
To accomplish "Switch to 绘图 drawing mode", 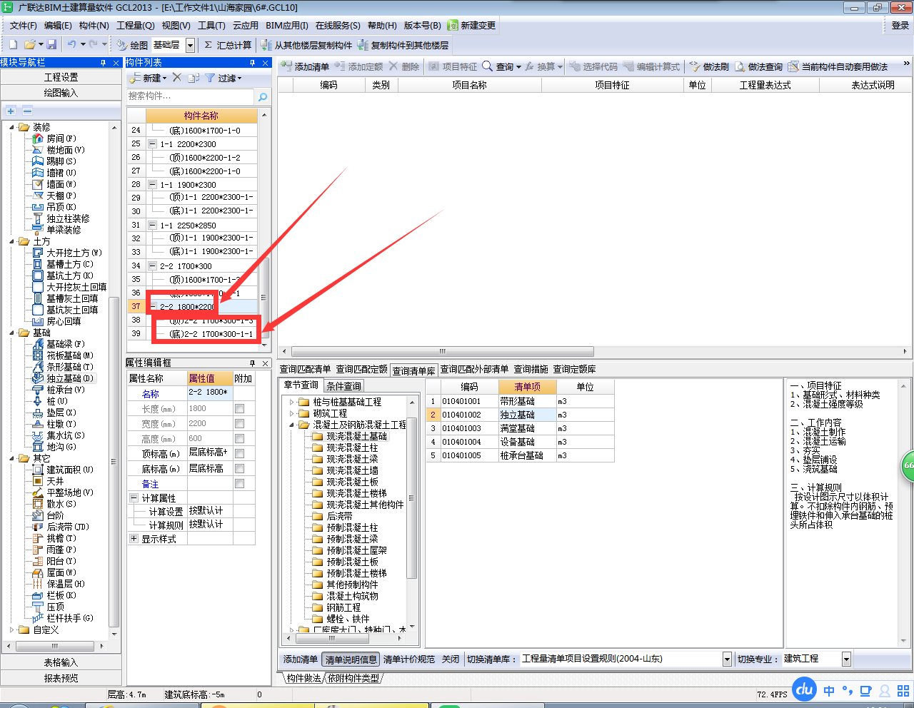I will (x=132, y=45).
